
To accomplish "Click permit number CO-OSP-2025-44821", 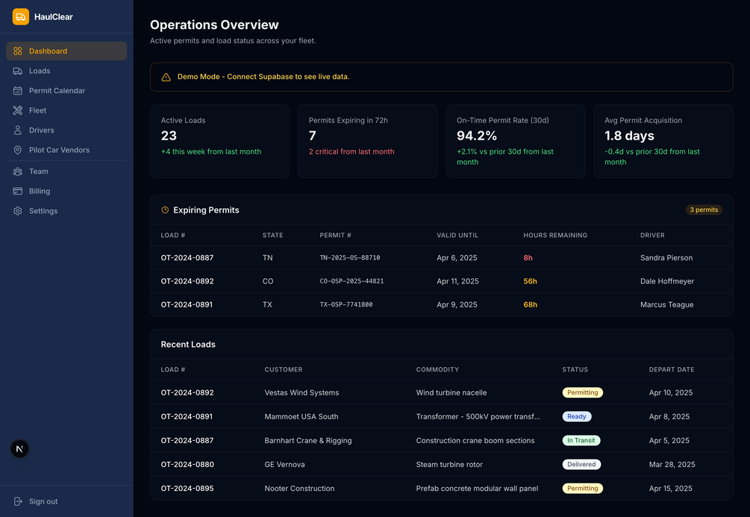I will click(351, 281).
